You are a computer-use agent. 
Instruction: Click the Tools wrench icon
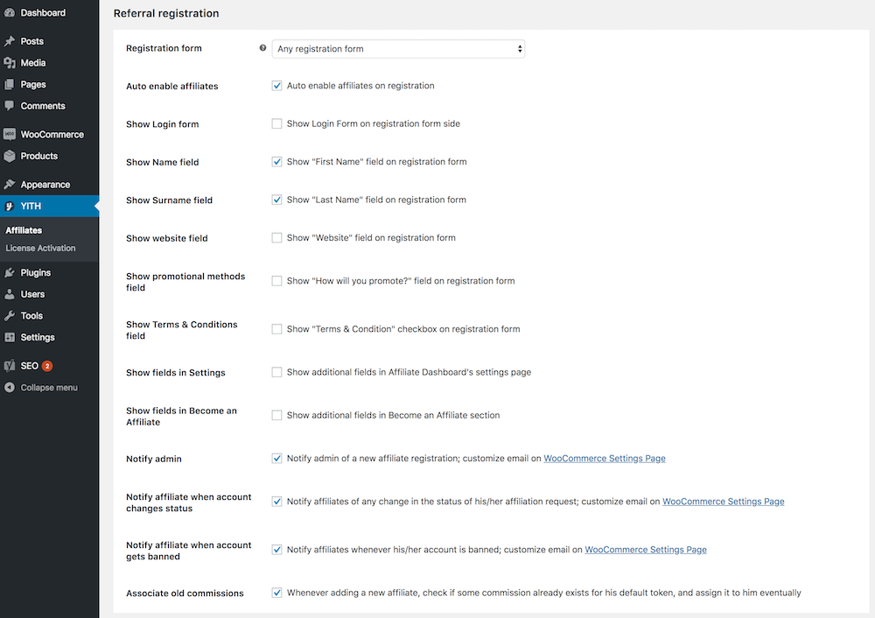click(x=10, y=316)
